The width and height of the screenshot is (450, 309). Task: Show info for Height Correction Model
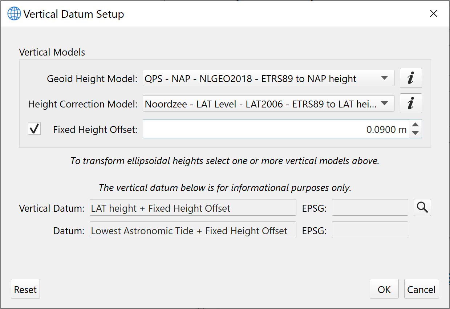[x=411, y=103]
